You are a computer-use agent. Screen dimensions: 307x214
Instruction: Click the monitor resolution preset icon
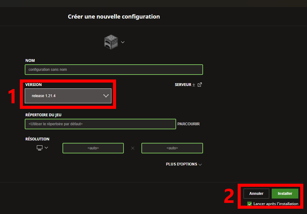pyautogui.click(x=40, y=148)
